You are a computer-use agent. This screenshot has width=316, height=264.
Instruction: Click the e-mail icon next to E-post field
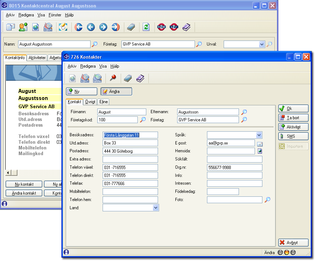[x=260, y=144]
